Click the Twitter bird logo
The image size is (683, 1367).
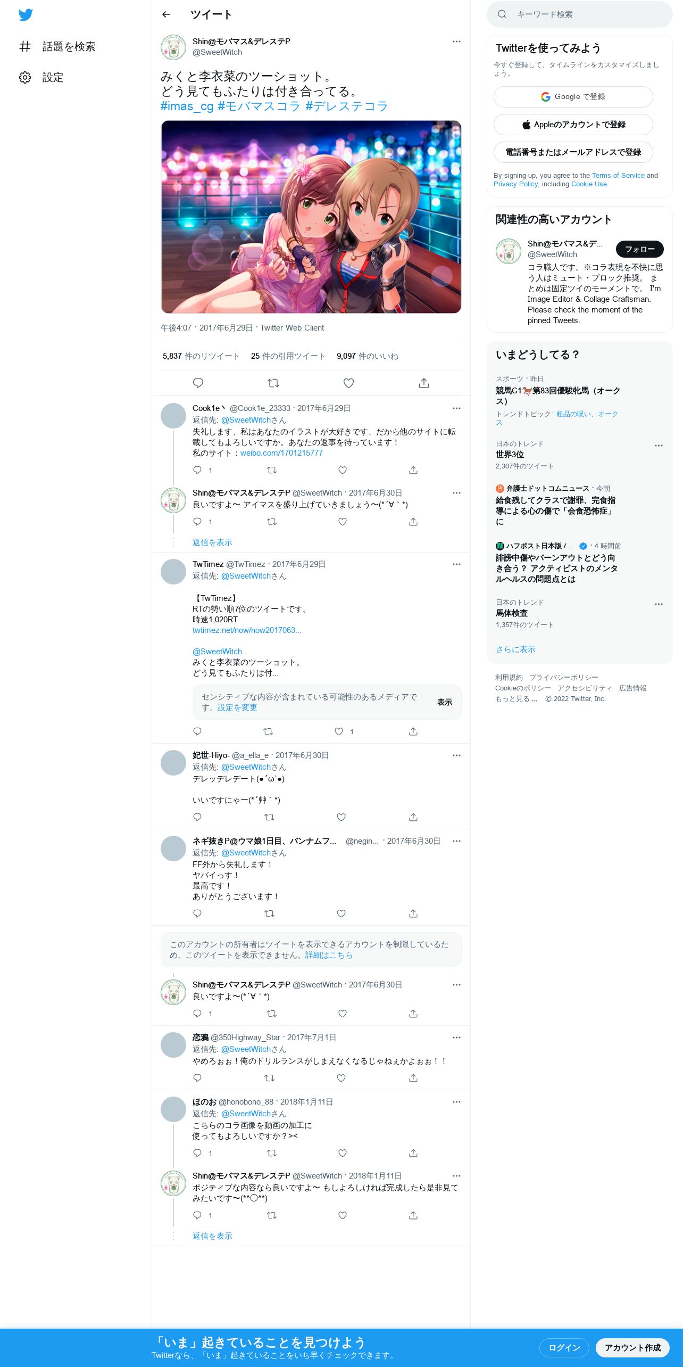pos(26,15)
